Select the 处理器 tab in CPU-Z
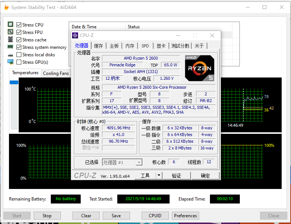The height and width of the screenshot is (224, 291). click(x=82, y=45)
